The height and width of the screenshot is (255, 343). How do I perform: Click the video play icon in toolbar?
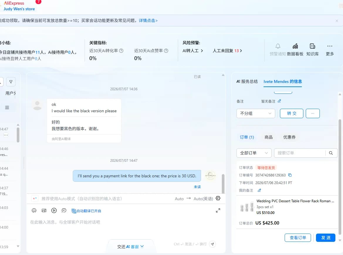[x=54, y=210]
